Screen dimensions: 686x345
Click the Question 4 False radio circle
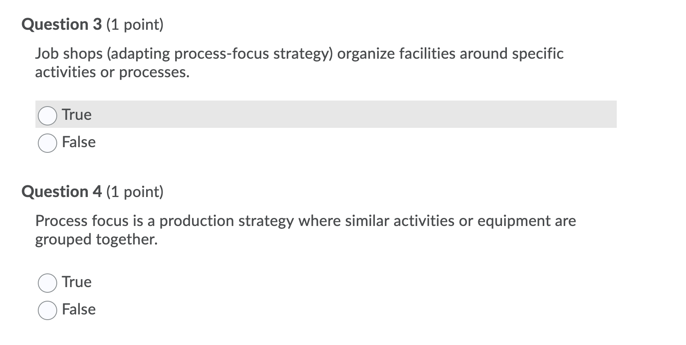(47, 310)
